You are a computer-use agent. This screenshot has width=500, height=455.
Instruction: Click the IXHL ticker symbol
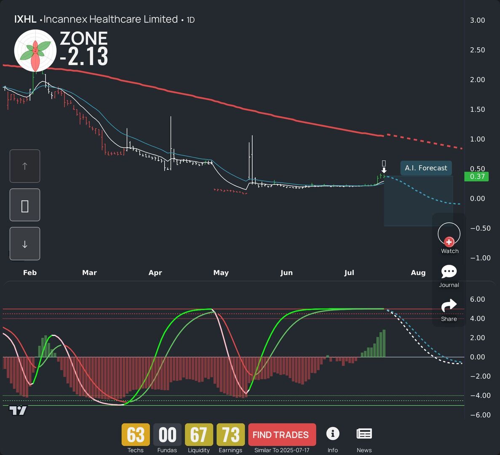(x=25, y=19)
